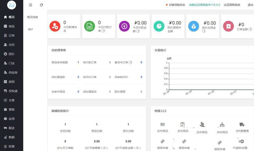Click the 仓库中商品 count
254x151 pixels.
(x=78, y=92)
